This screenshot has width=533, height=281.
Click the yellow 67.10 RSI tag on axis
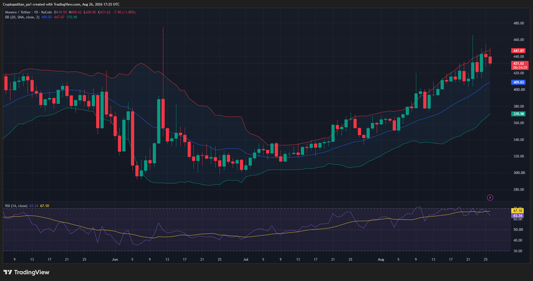[x=518, y=211]
